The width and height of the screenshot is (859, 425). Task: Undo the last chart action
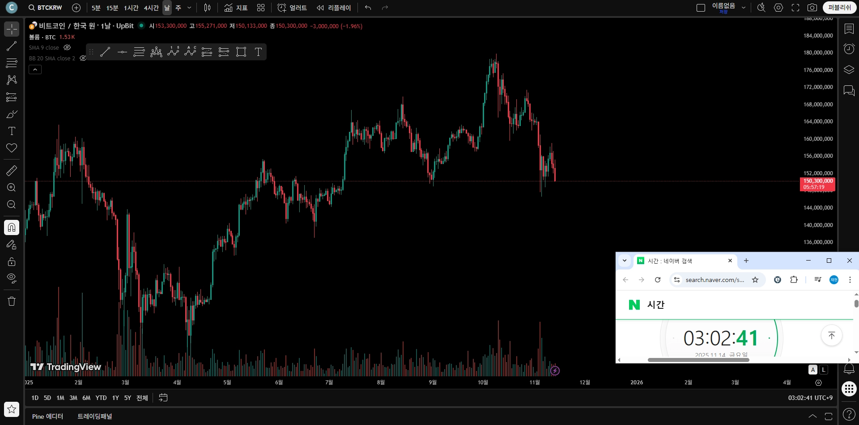pos(368,8)
